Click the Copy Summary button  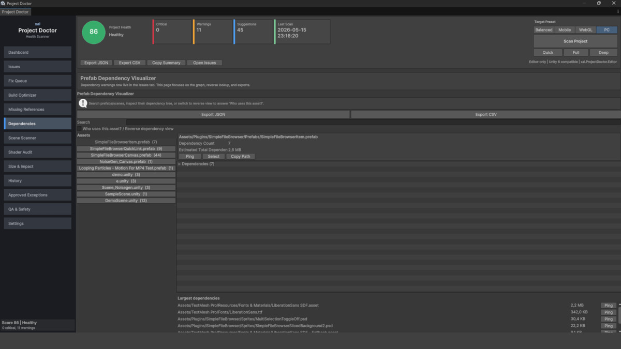click(x=166, y=63)
